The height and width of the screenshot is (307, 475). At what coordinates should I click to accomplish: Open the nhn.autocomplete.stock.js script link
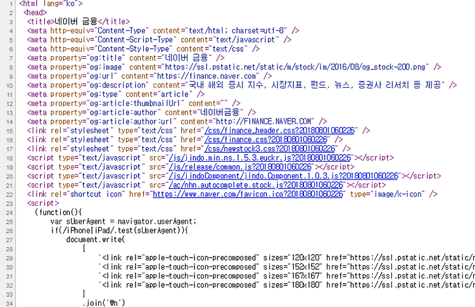coord(256,185)
